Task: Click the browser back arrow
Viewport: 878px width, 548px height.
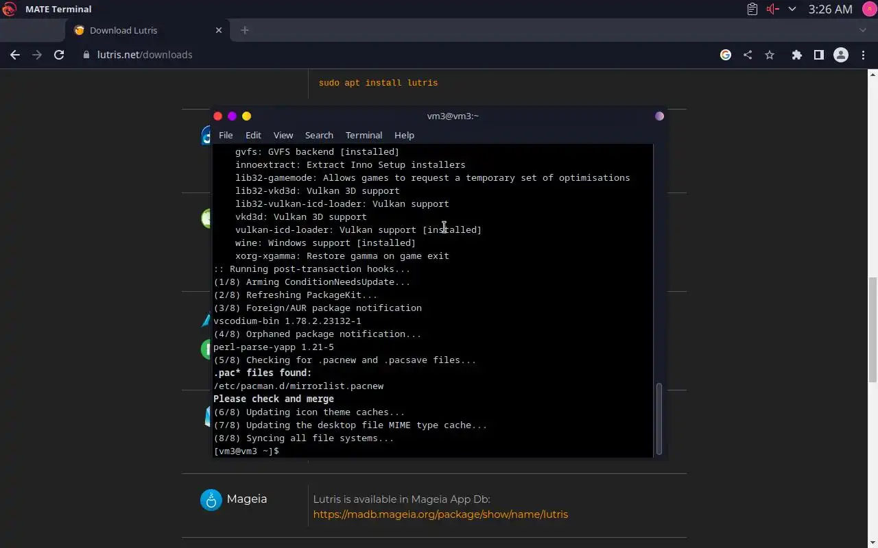Action: click(15, 55)
